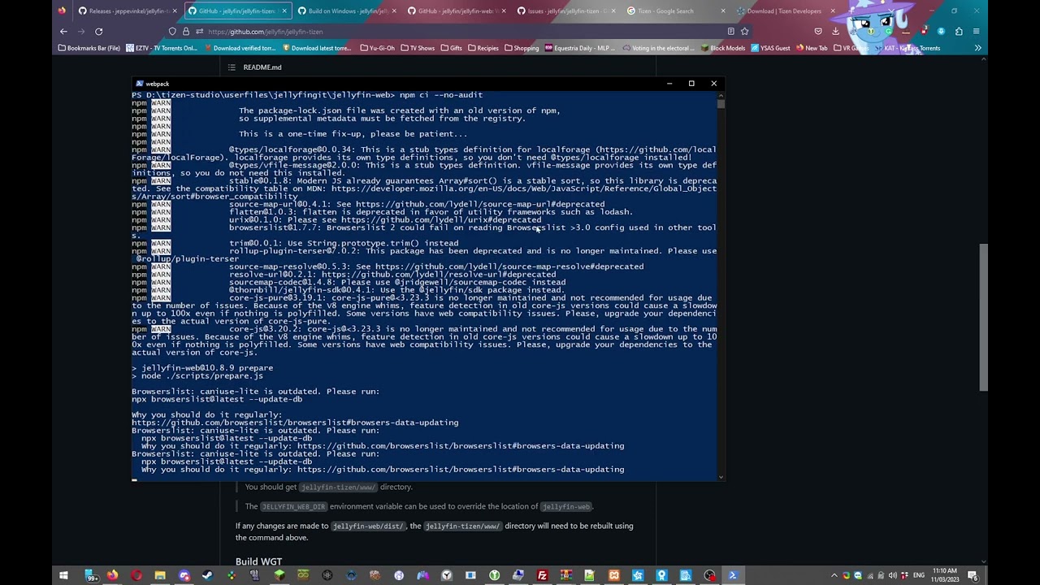Open Steam from the taskbar
1040x585 pixels.
(x=208, y=576)
